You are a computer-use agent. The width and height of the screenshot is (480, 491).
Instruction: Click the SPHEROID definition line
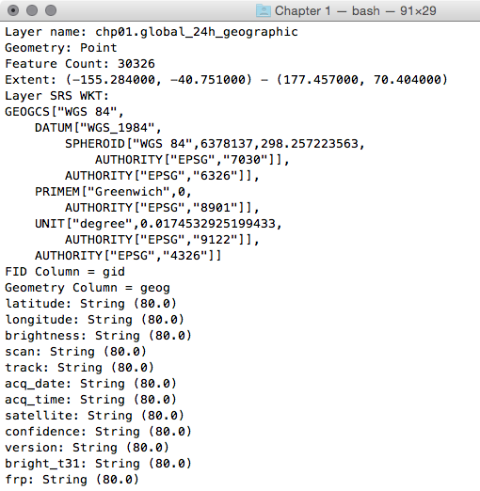tap(215, 144)
